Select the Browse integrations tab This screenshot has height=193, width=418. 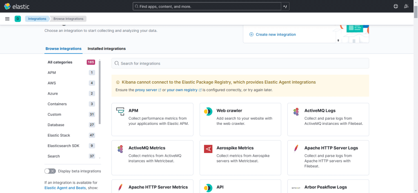(x=63, y=49)
